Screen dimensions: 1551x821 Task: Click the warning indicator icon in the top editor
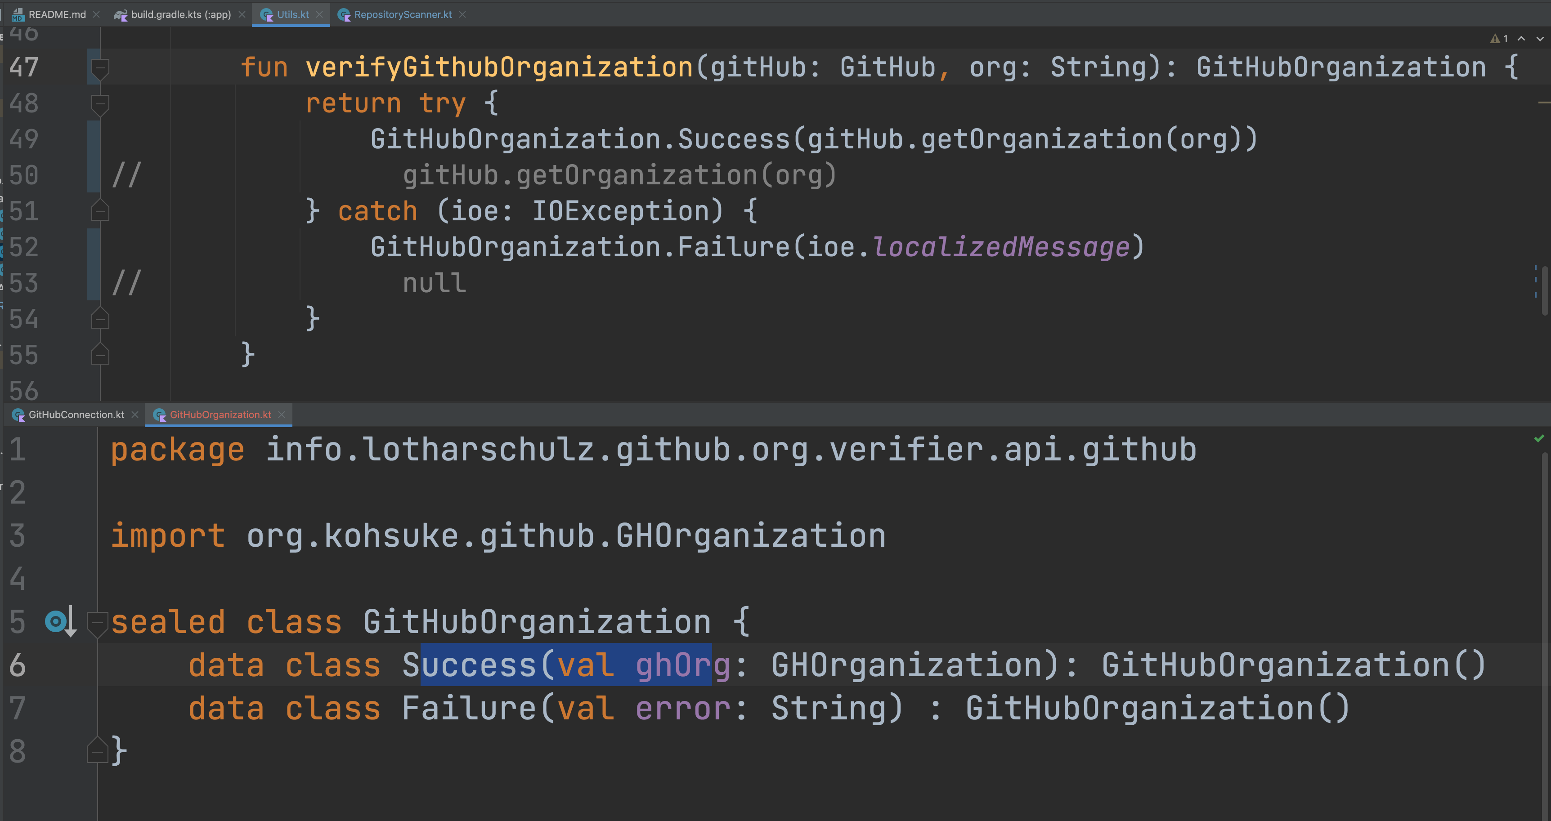coord(1495,39)
